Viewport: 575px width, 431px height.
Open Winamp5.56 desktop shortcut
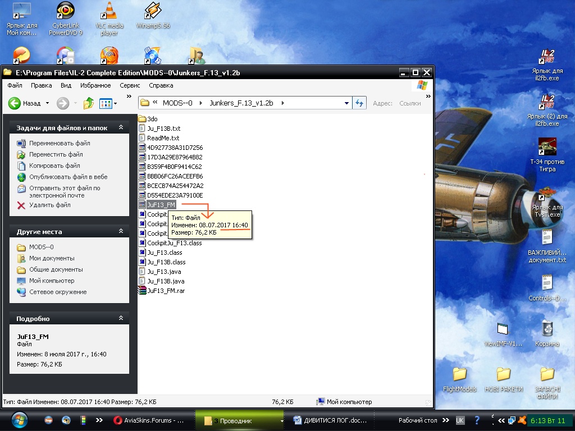tap(153, 15)
